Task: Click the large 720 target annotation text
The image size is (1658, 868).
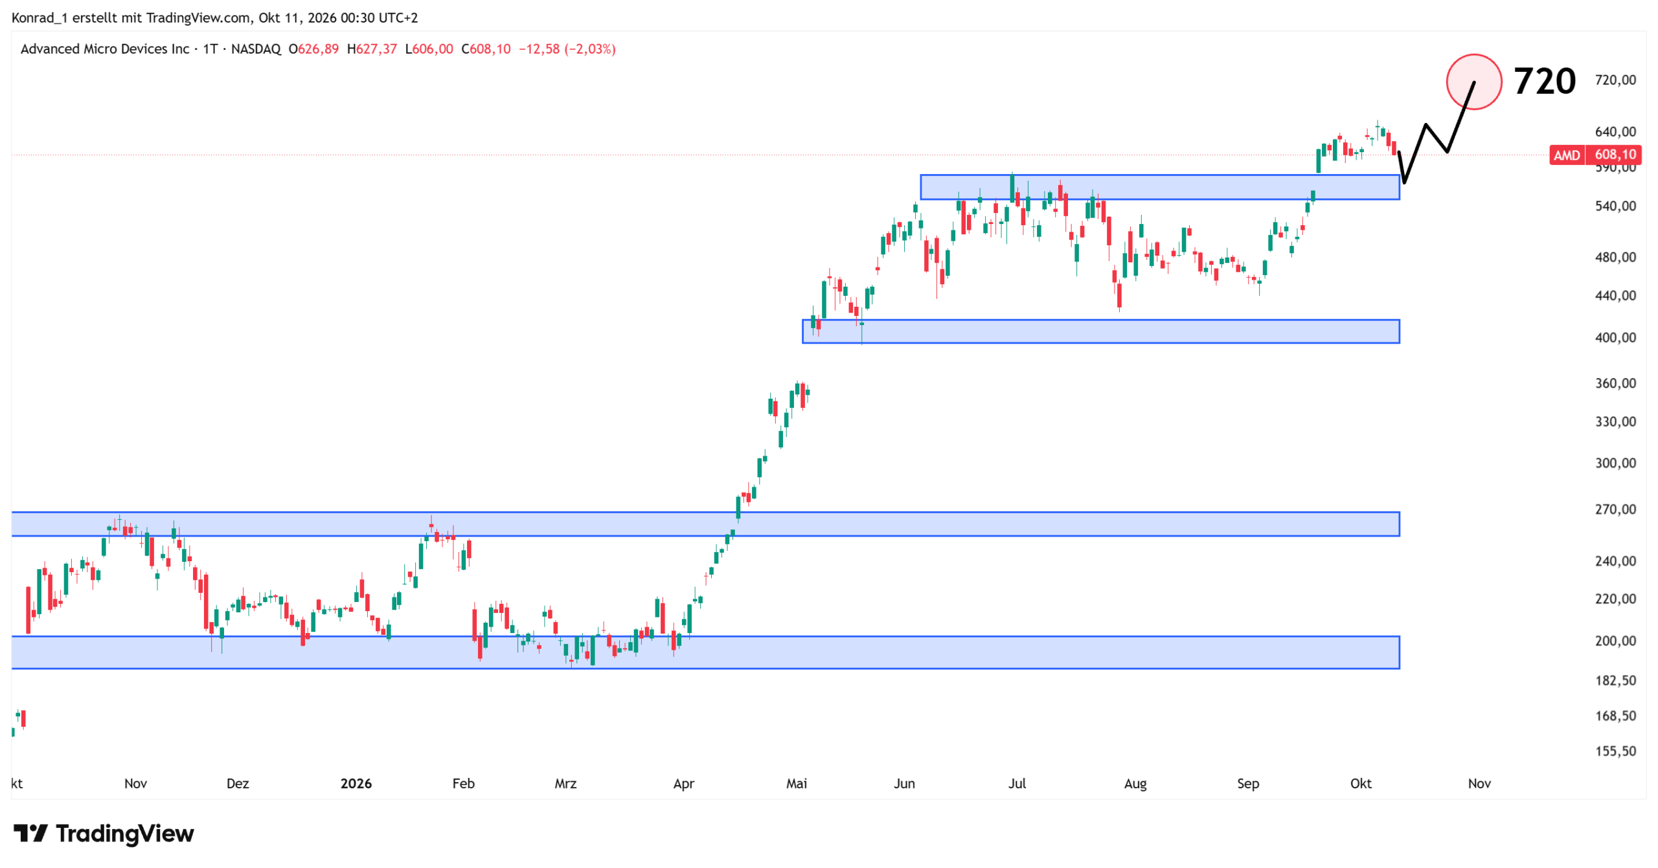Action: [x=1545, y=82]
